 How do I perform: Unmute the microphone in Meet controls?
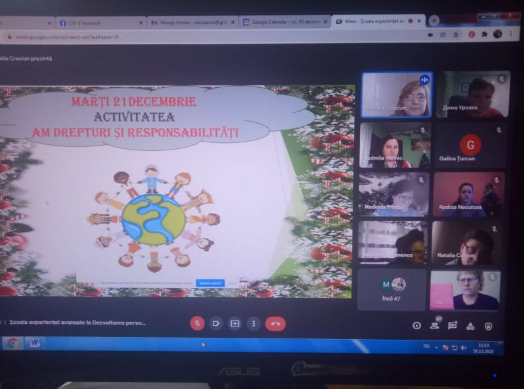[x=197, y=323]
